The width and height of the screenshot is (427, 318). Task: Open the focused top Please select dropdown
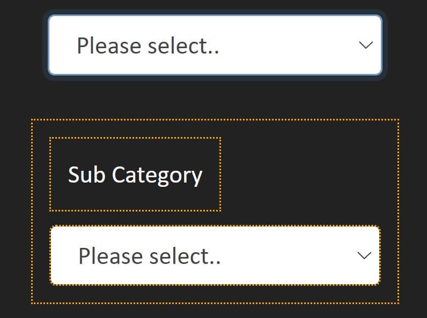click(x=215, y=45)
